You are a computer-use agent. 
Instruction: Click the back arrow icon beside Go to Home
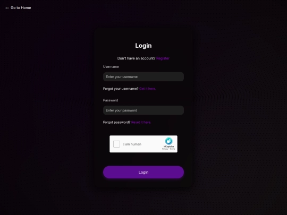pos(7,8)
